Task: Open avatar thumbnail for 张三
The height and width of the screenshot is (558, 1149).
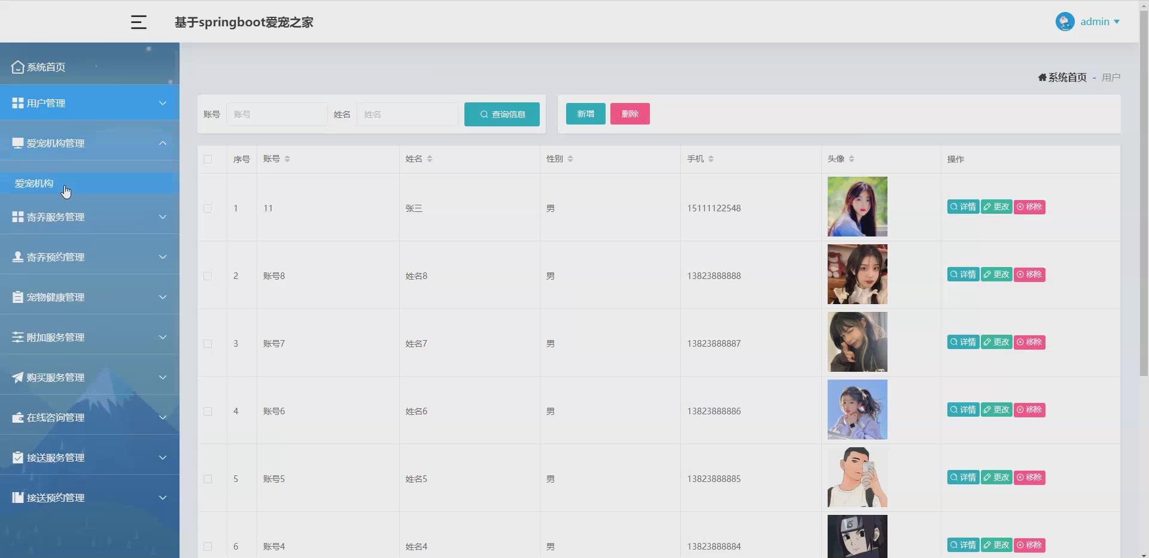Action: pyautogui.click(x=858, y=207)
